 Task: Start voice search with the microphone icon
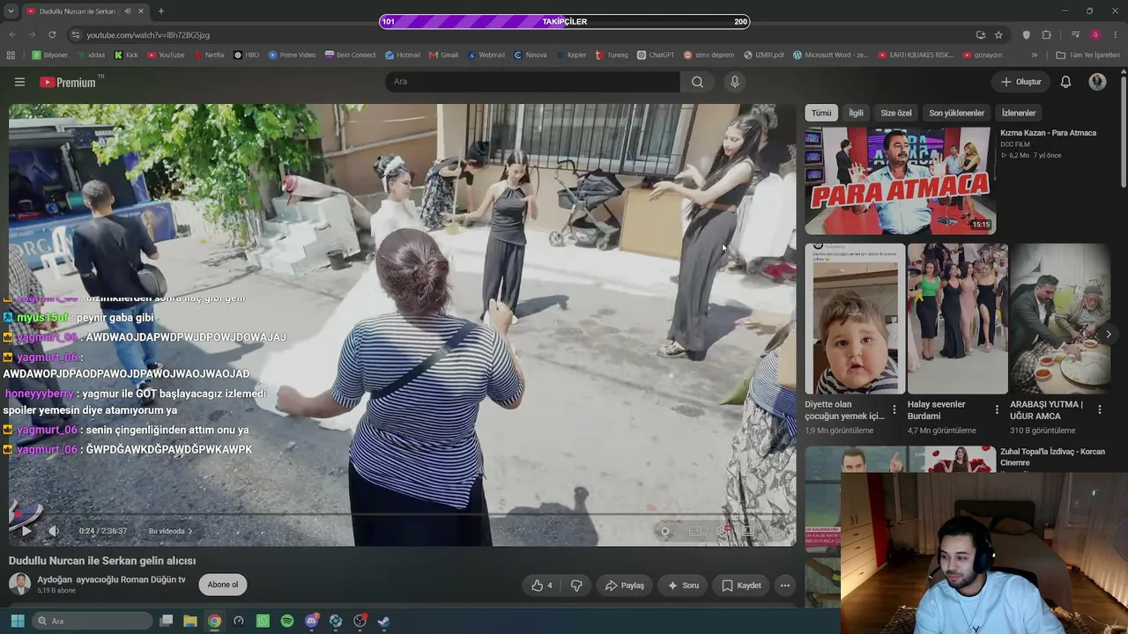[x=735, y=82]
